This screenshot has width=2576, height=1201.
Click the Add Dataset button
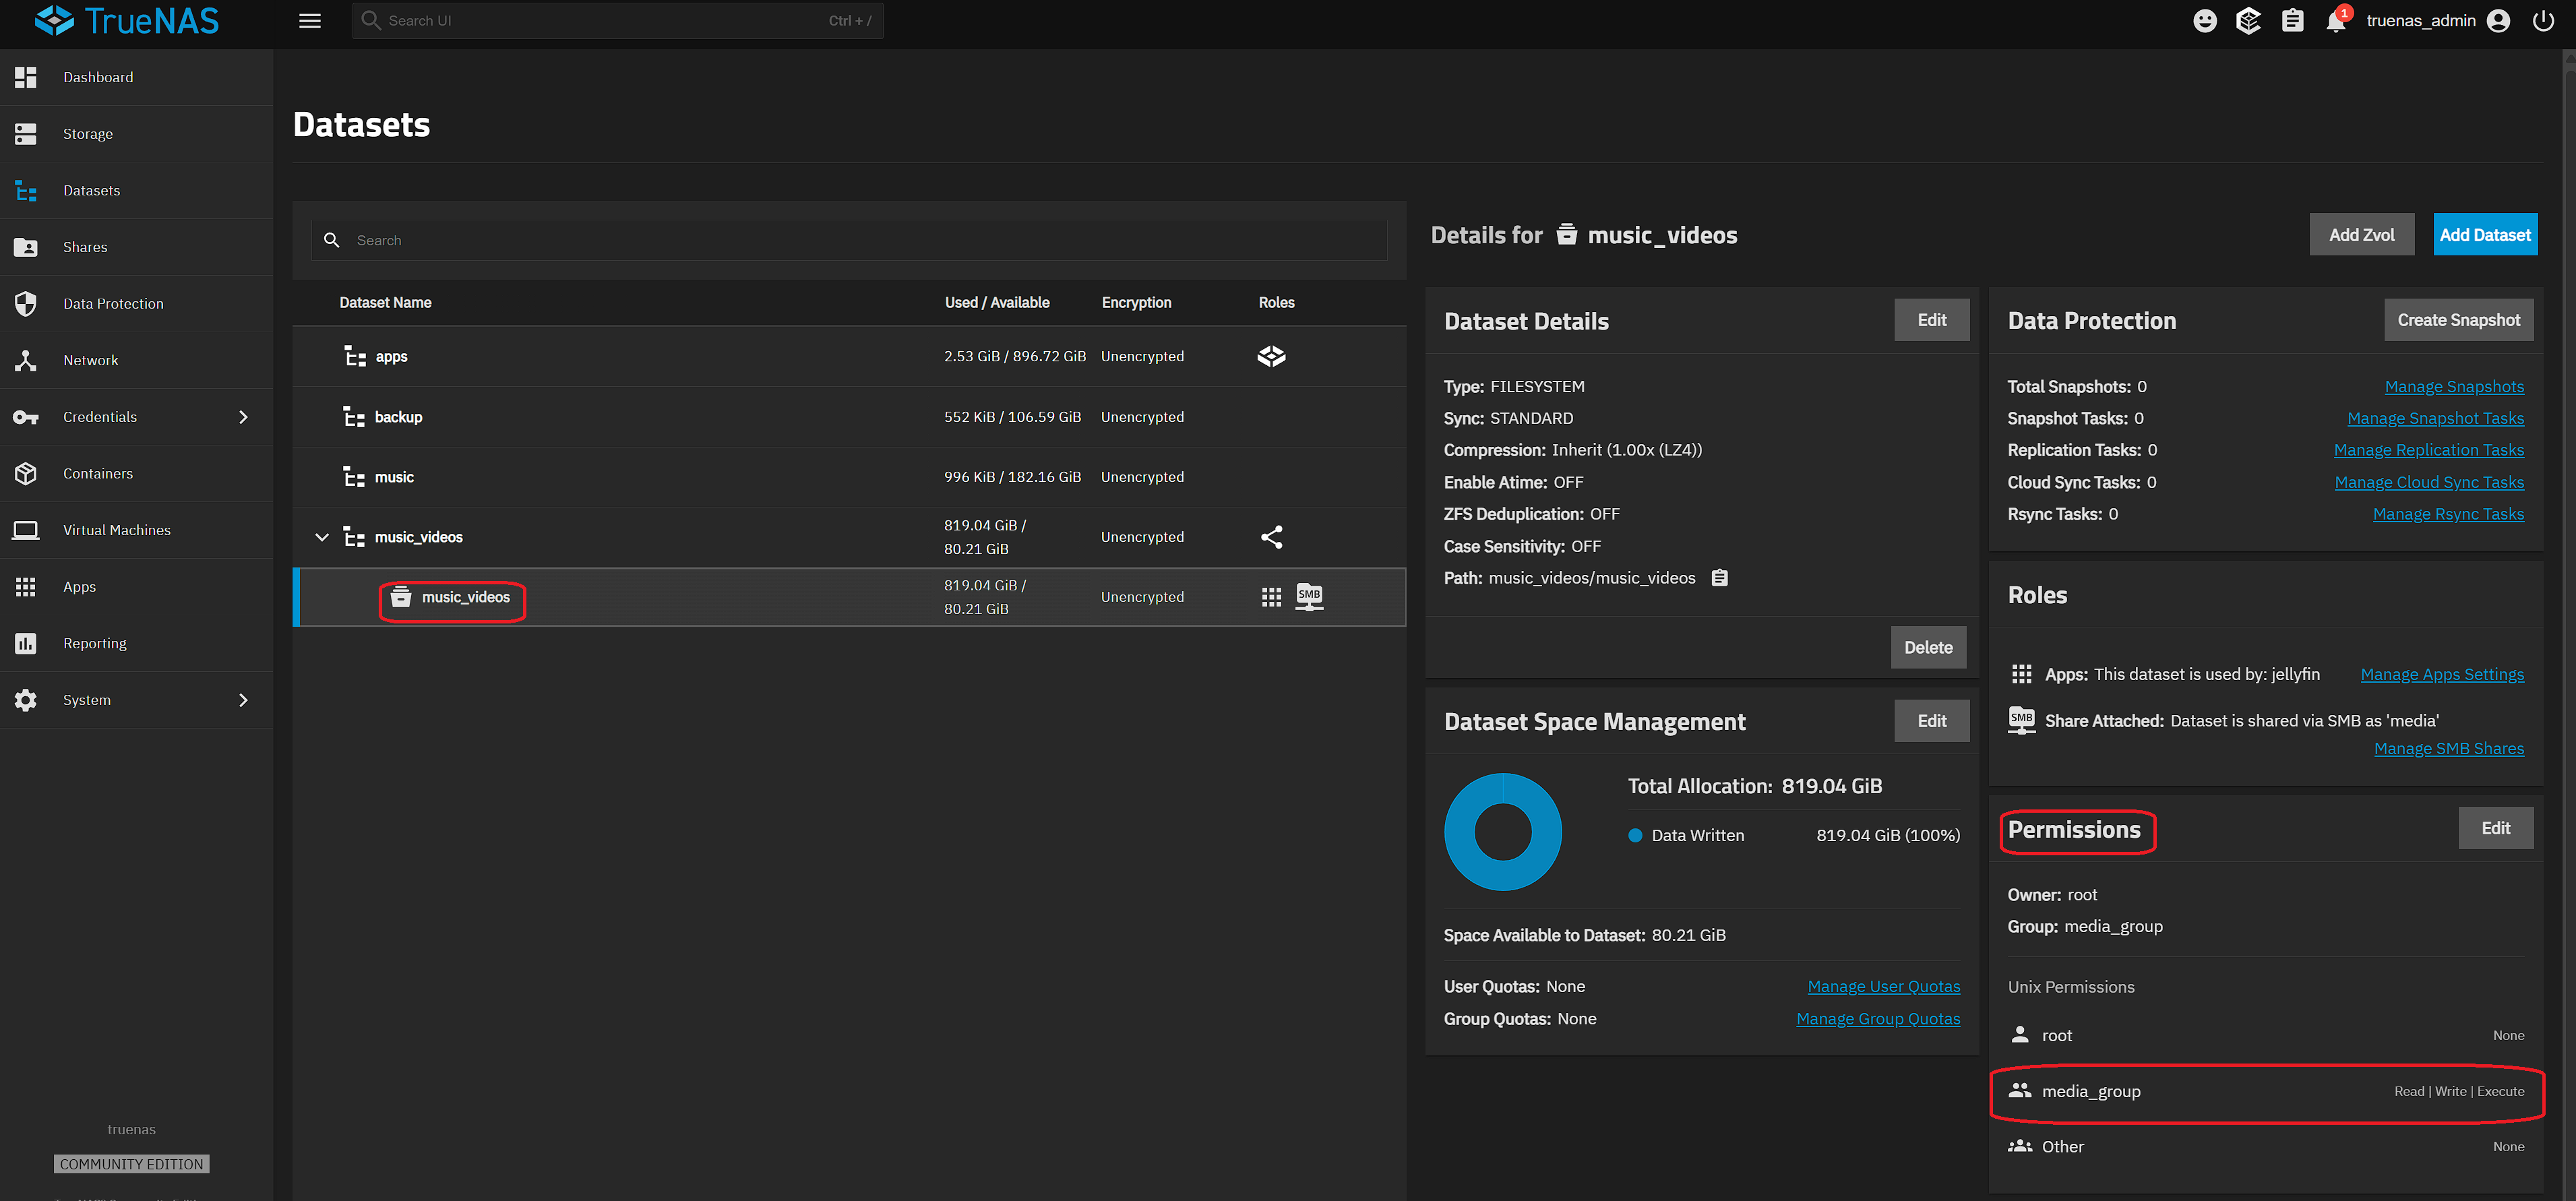click(x=2484, y=235)
